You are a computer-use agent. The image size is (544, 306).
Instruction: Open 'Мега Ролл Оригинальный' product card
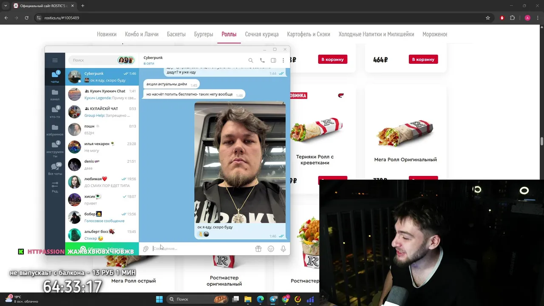405,160
